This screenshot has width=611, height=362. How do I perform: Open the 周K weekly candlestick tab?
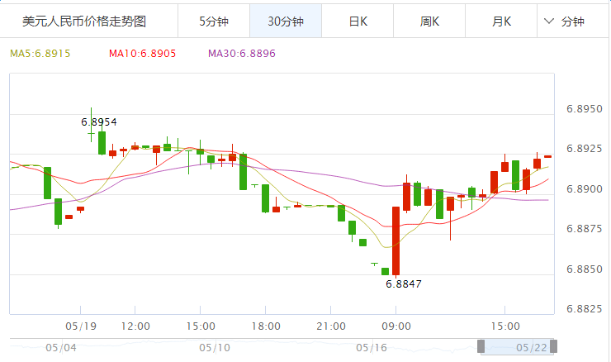tap(429, 21)
